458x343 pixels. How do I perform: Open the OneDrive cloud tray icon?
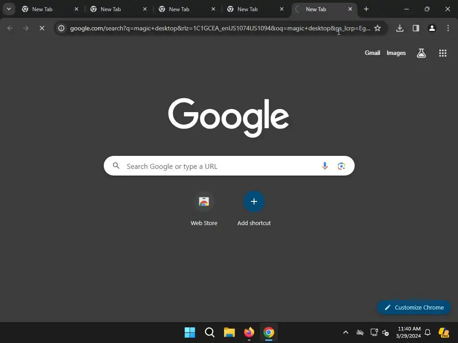click(x=360, y=332)
